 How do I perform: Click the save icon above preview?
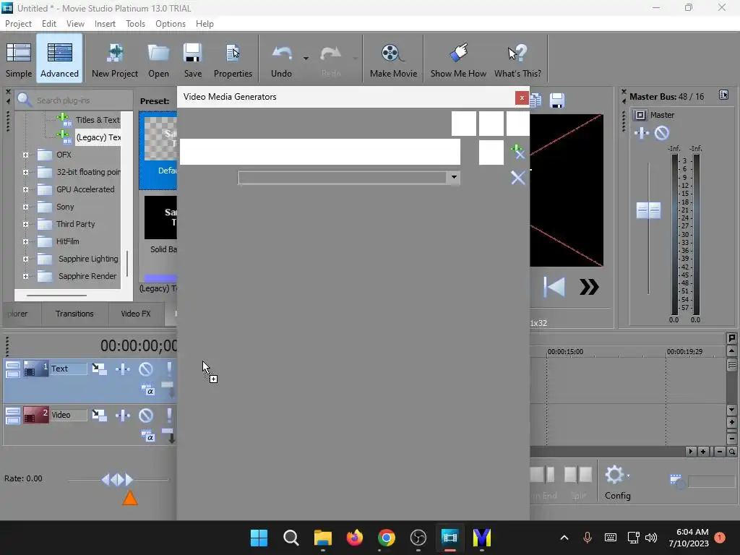pyautogui.click(x=557, y=100)
